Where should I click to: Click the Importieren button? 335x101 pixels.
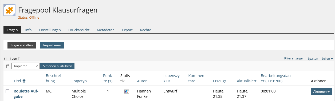[x=52, y=45]
